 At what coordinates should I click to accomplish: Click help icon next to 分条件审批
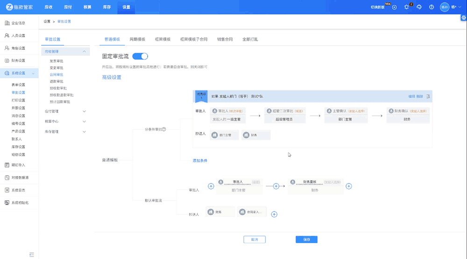click(164, 129)
